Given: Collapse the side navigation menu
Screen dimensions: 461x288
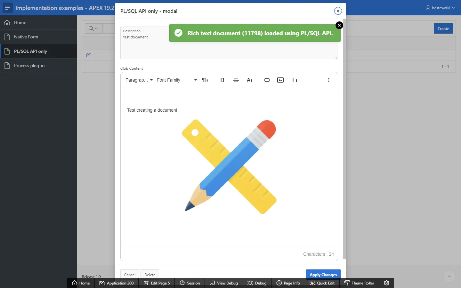Looking at the screenshot, I should click(x=7, y=8).
